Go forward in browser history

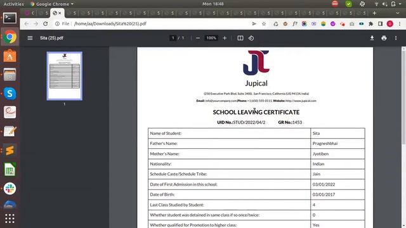coord(36,24)
